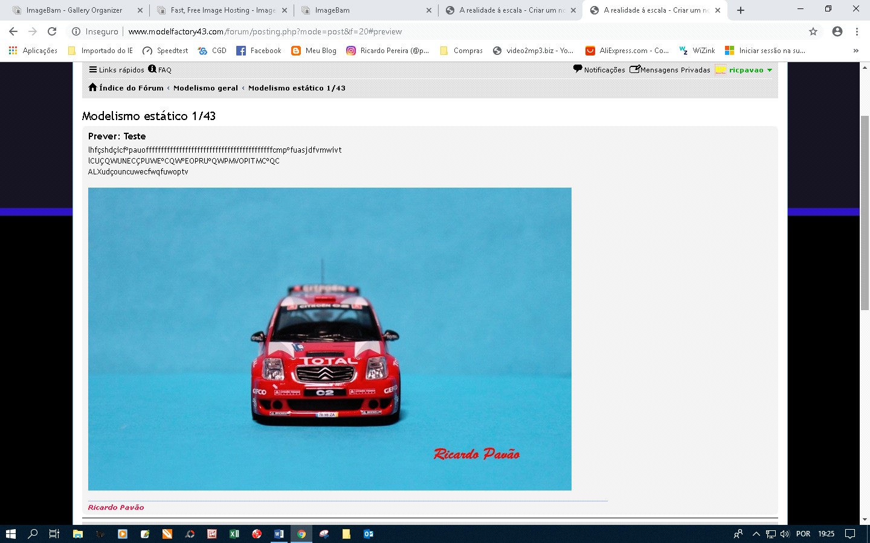Open the Iniciar sessão na su... bookmark
The image size is (870, 543).
tap(765, 51)
